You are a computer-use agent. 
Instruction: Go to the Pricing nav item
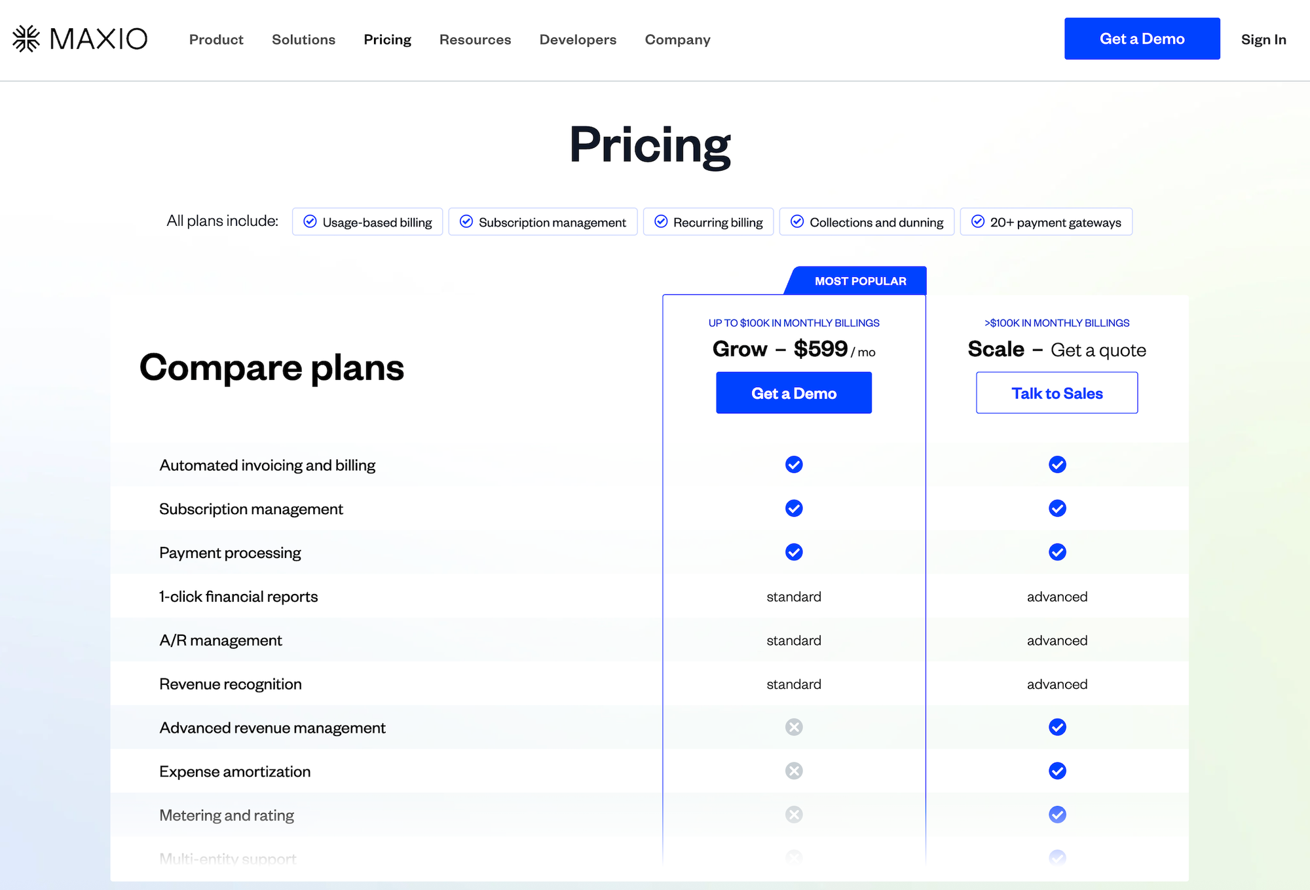(387, 39)
